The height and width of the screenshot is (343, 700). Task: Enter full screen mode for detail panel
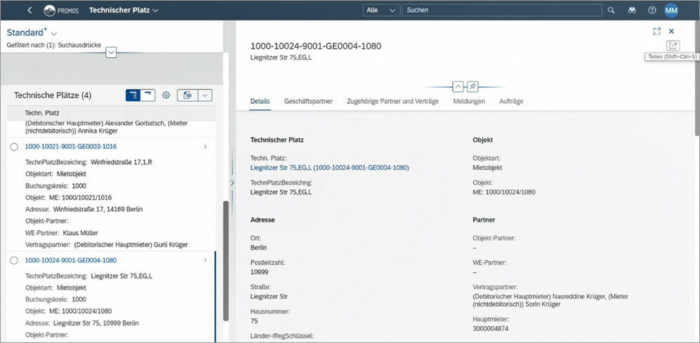tap(656, 32)
